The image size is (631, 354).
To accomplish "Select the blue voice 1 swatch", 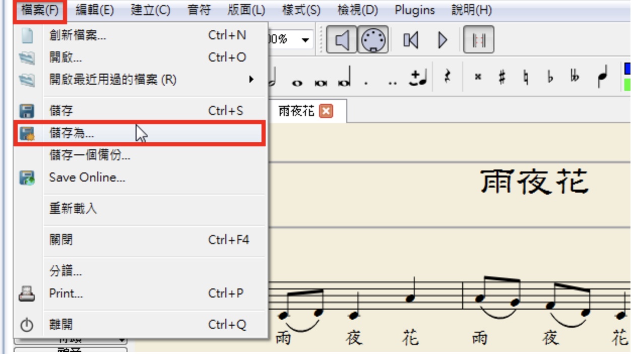I will (x=627, y=69).
